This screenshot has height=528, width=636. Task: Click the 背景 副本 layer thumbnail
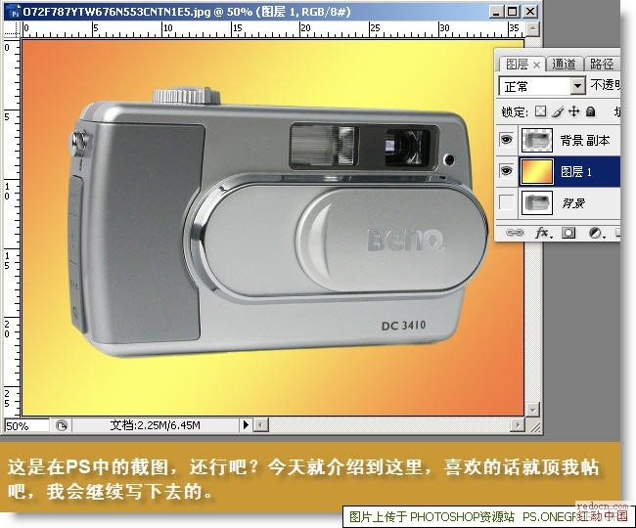(536, 140)
